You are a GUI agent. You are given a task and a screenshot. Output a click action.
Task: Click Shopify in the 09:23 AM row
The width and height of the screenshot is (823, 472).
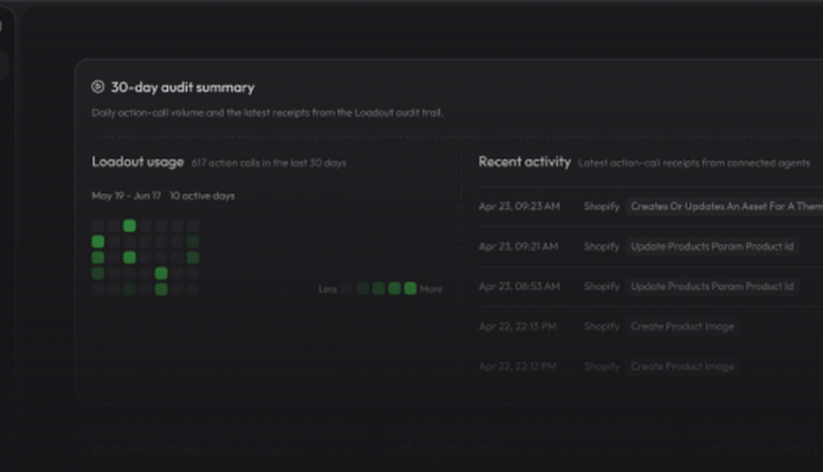[x=602, y=207]
